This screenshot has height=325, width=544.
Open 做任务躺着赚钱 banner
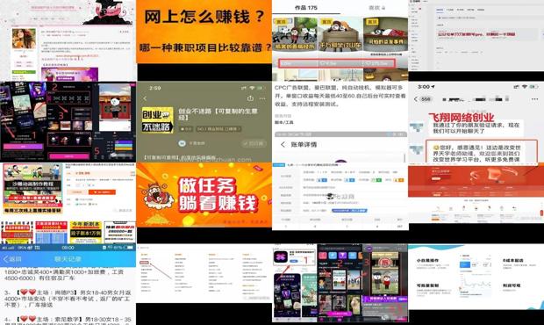(204, 195)
